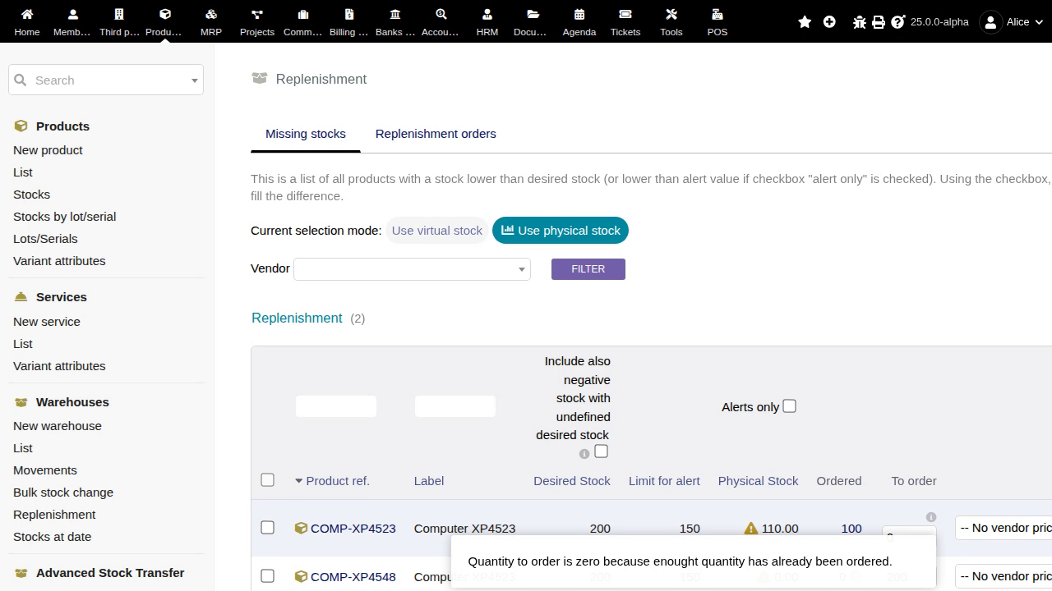1052x591 pixels.
Task: Click the Product ref. filter input
Action: (x=336, y=406)
